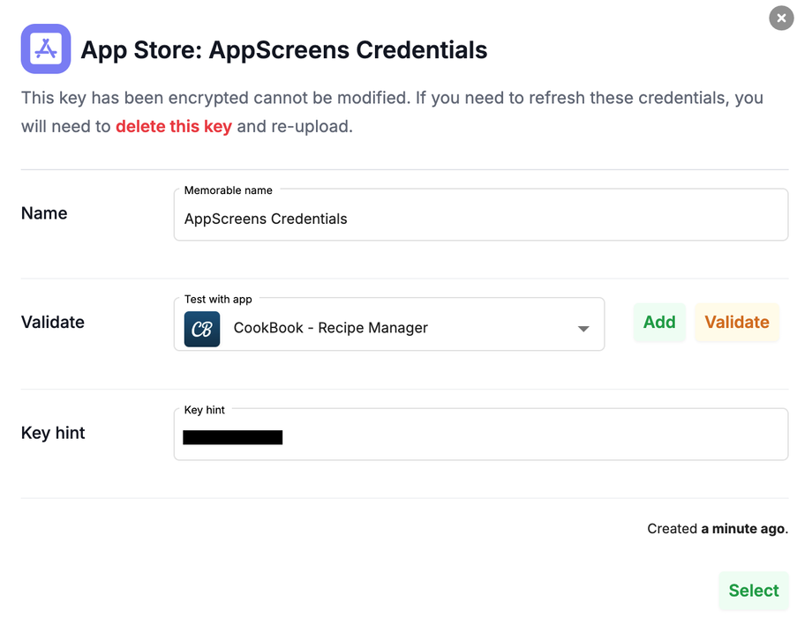Click the Validate row label on the left

click(53, 323)
